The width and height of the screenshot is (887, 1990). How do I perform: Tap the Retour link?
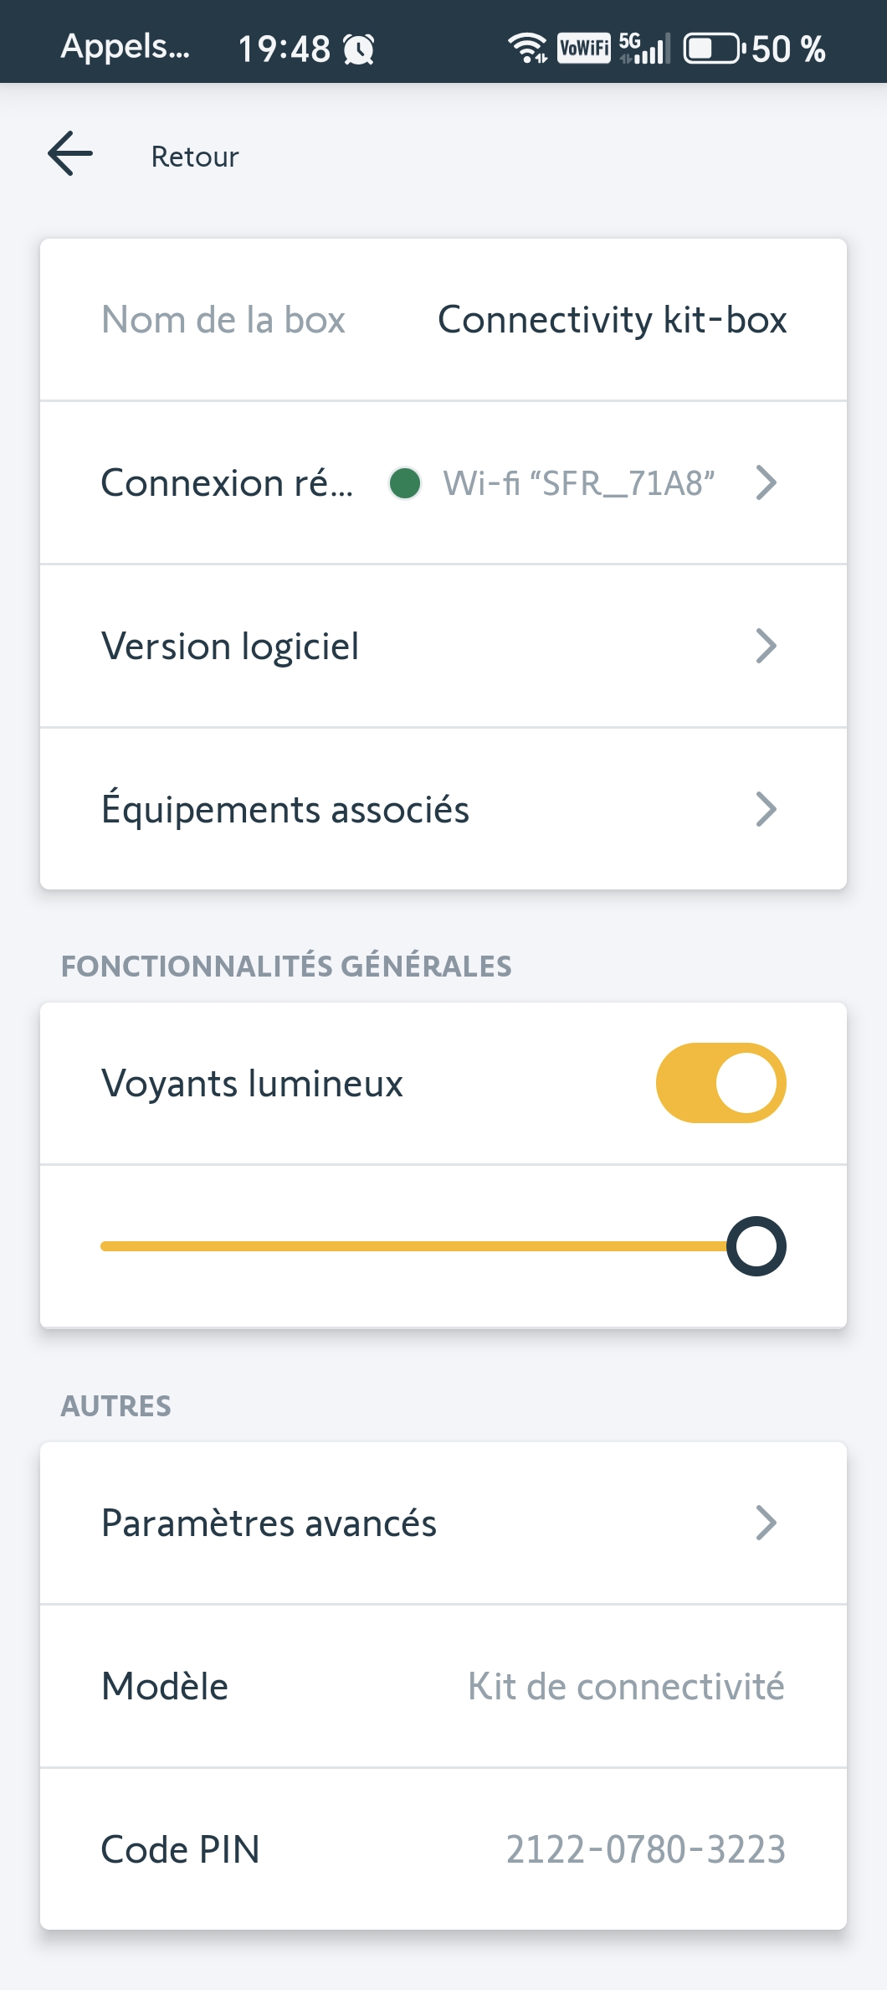(x=194, y=157)
